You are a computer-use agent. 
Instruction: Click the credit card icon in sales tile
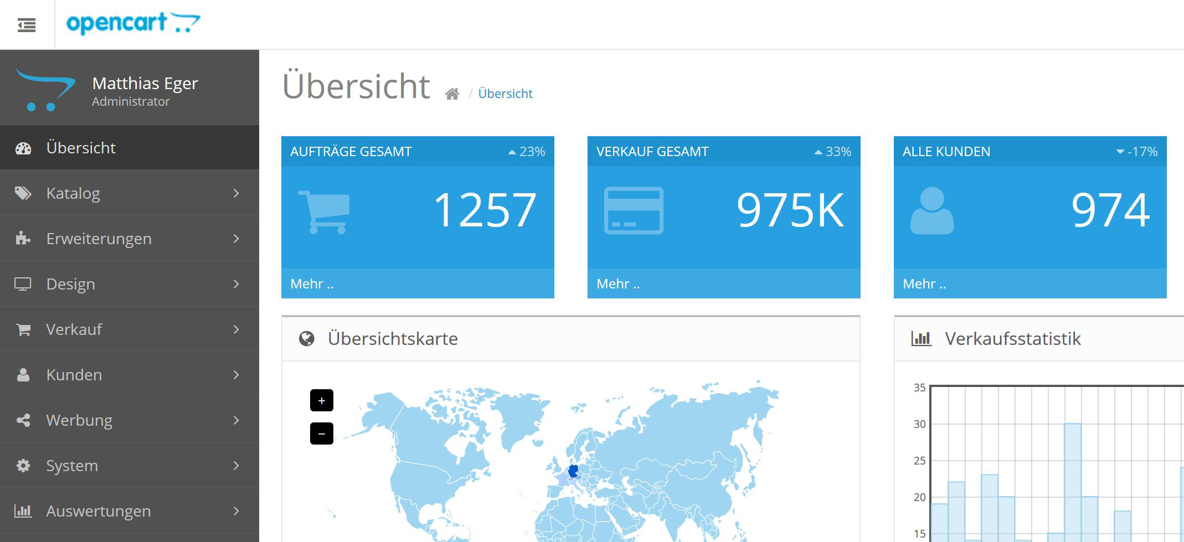(x=633, y=210)
